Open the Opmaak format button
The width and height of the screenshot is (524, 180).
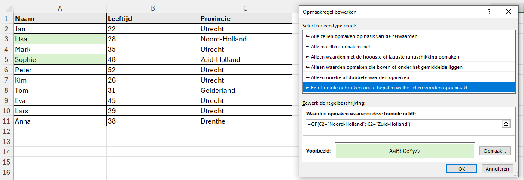(x=495, y=151)
